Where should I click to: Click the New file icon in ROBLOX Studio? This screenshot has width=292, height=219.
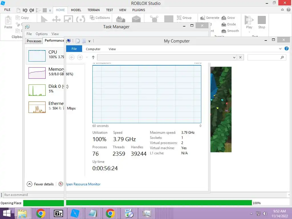click(19, 10)
